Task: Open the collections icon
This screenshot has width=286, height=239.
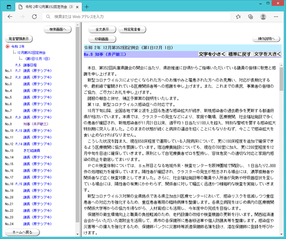Action: (250, 17)
